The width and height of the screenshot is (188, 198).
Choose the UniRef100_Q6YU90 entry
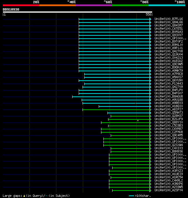169,80
